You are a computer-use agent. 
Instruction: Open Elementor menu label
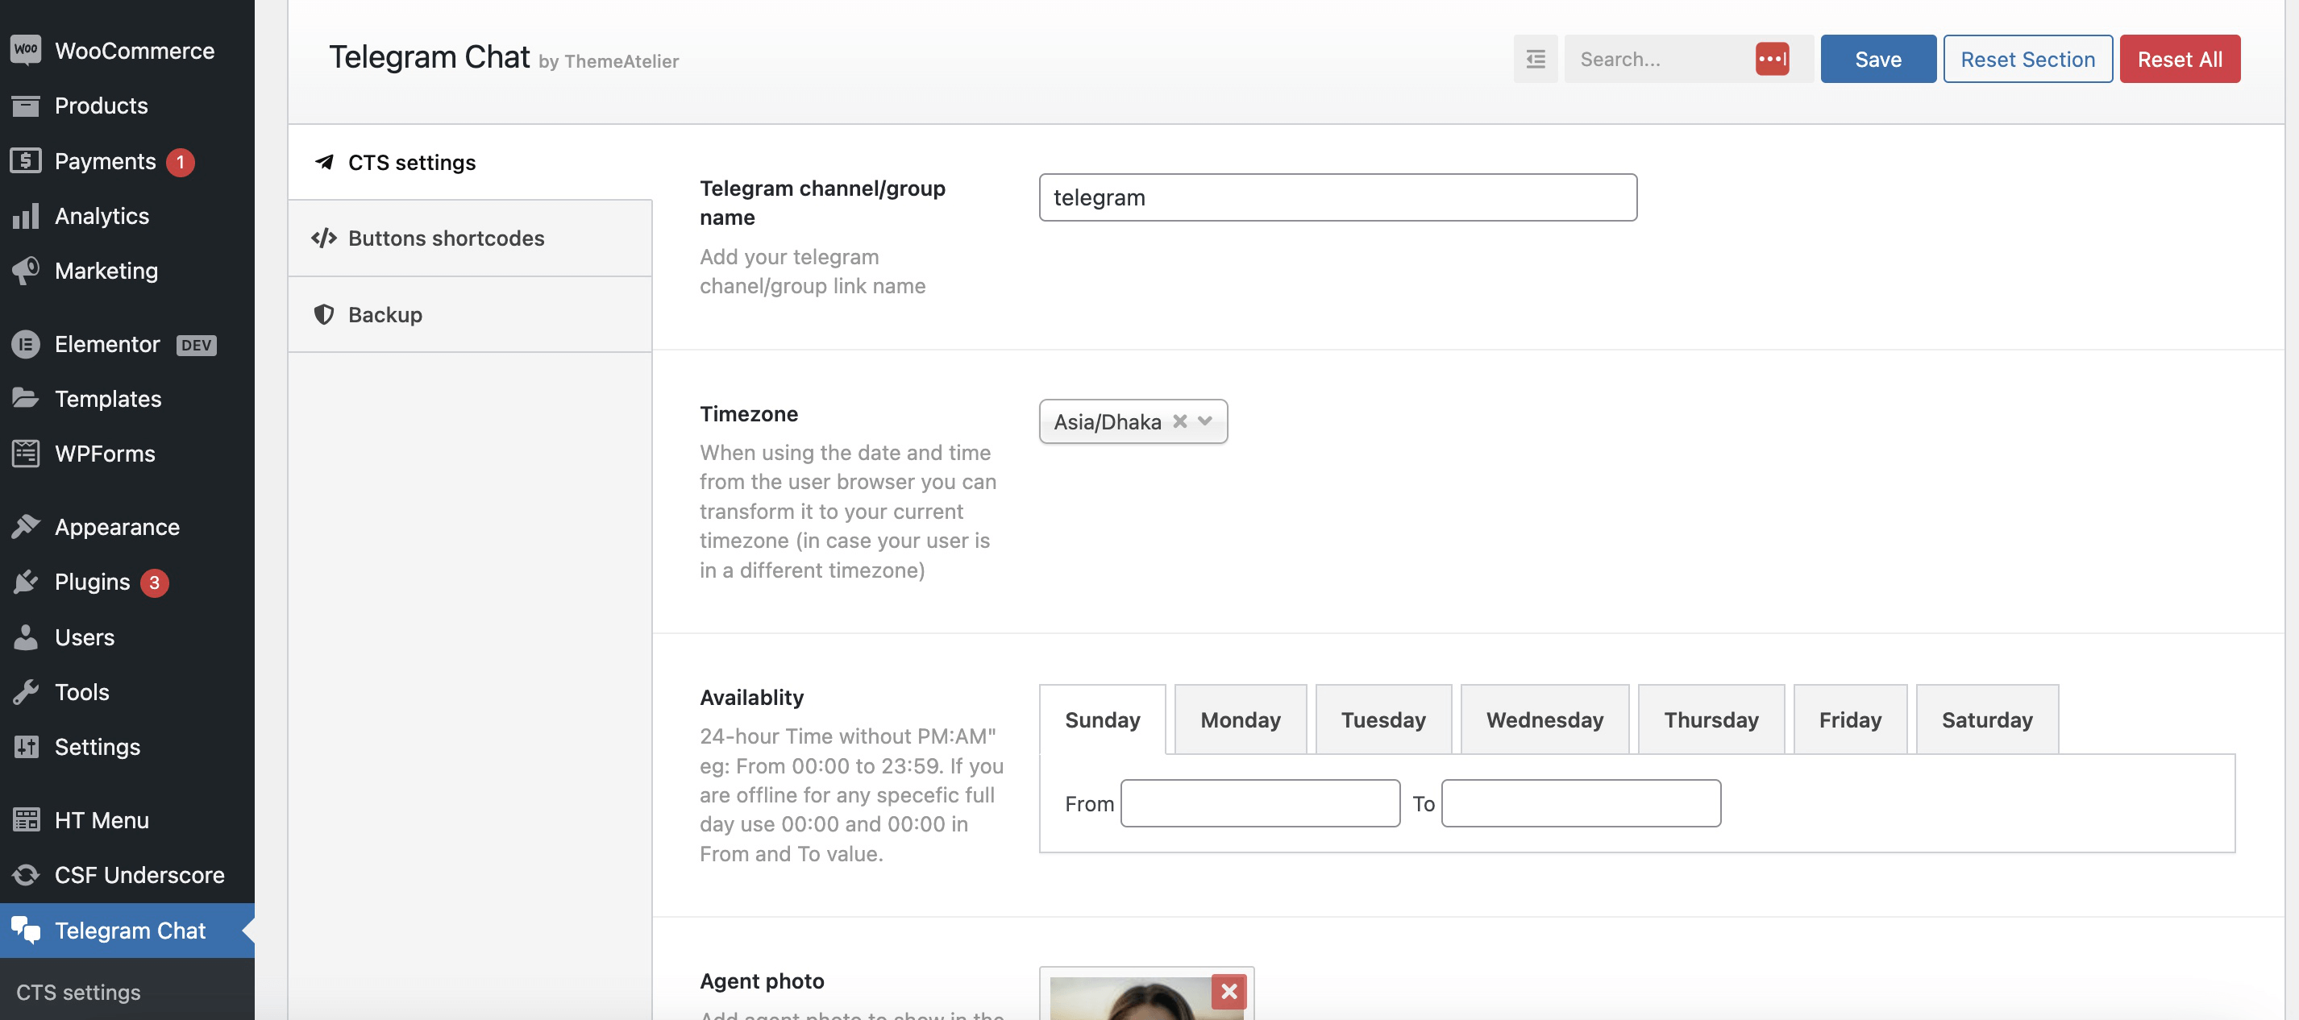pyautogui.click(x=107, y=343)
